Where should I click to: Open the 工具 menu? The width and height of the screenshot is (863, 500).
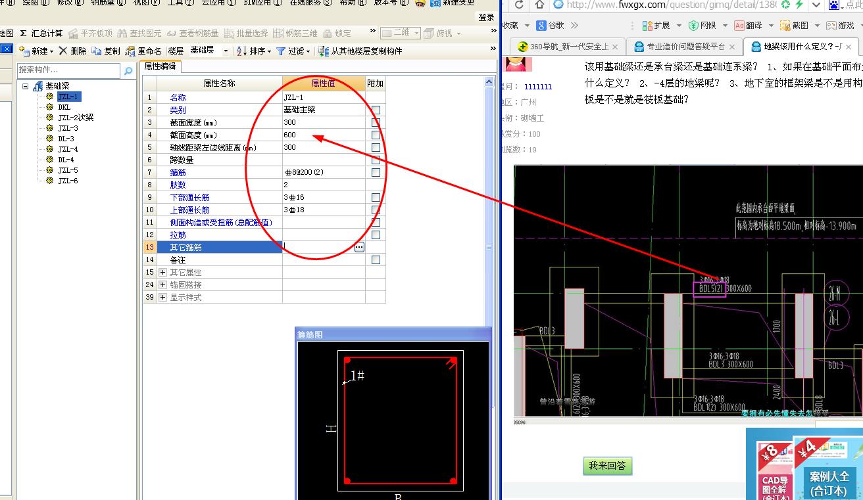180,3
